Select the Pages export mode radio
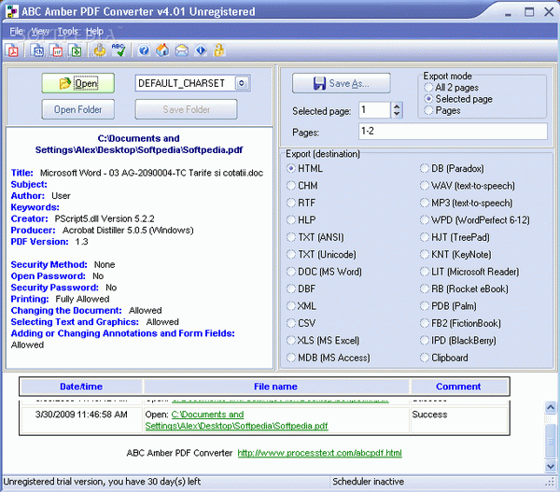Viewport: 560px width, 492px height. point(441,110)
